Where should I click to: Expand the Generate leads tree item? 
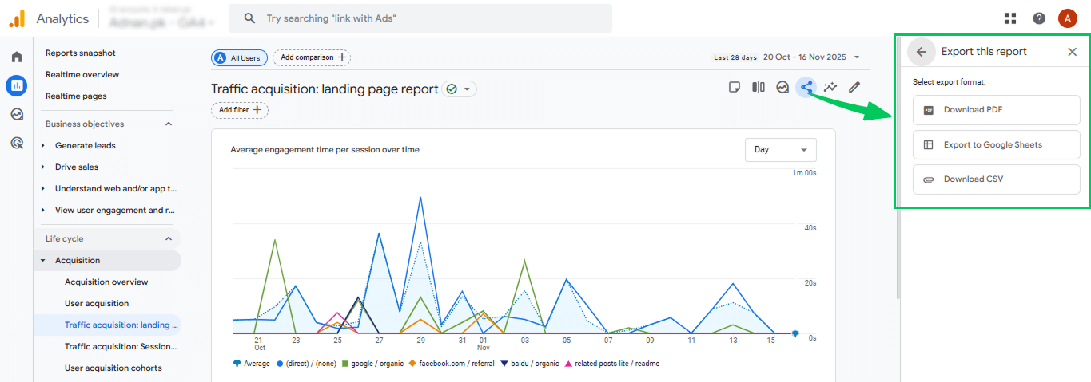(x=43, y=146)
